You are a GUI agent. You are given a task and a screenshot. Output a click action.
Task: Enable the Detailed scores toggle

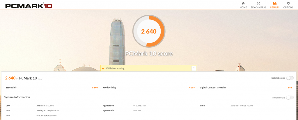pos(290,78)
